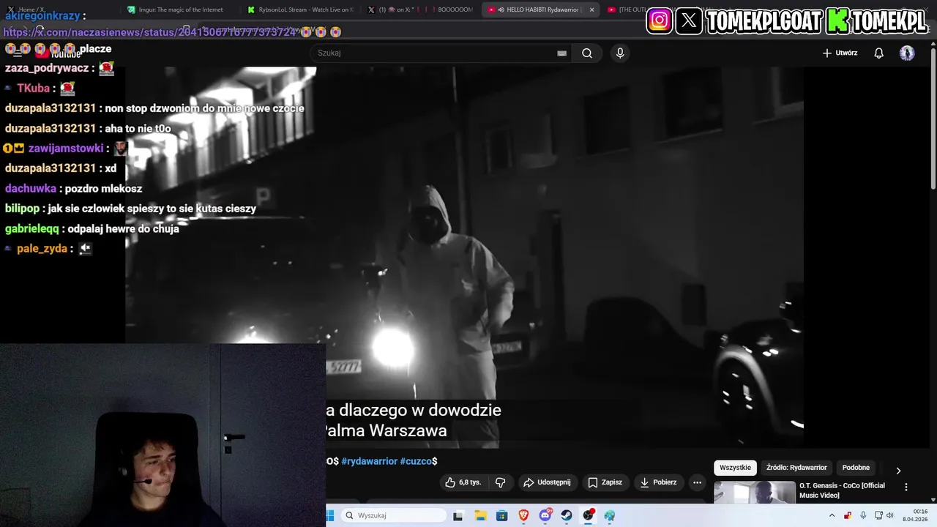
Task: Click chat username TKuba
Action: pos(33,88)
